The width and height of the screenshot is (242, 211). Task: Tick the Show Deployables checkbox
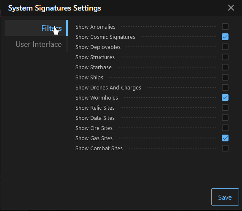pyautogui.click(x=225, y=47)
